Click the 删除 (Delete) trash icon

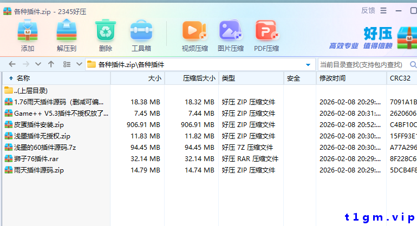coord(106,35)
